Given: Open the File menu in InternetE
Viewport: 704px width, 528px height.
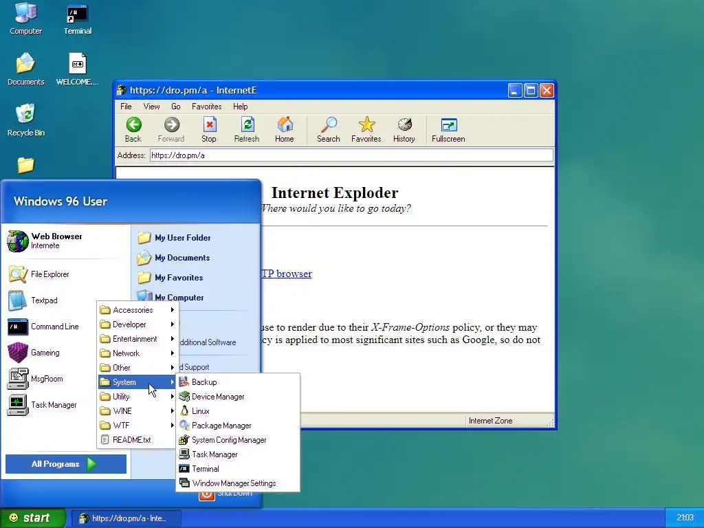Looking at the screenshot, I should click(126, 107).
